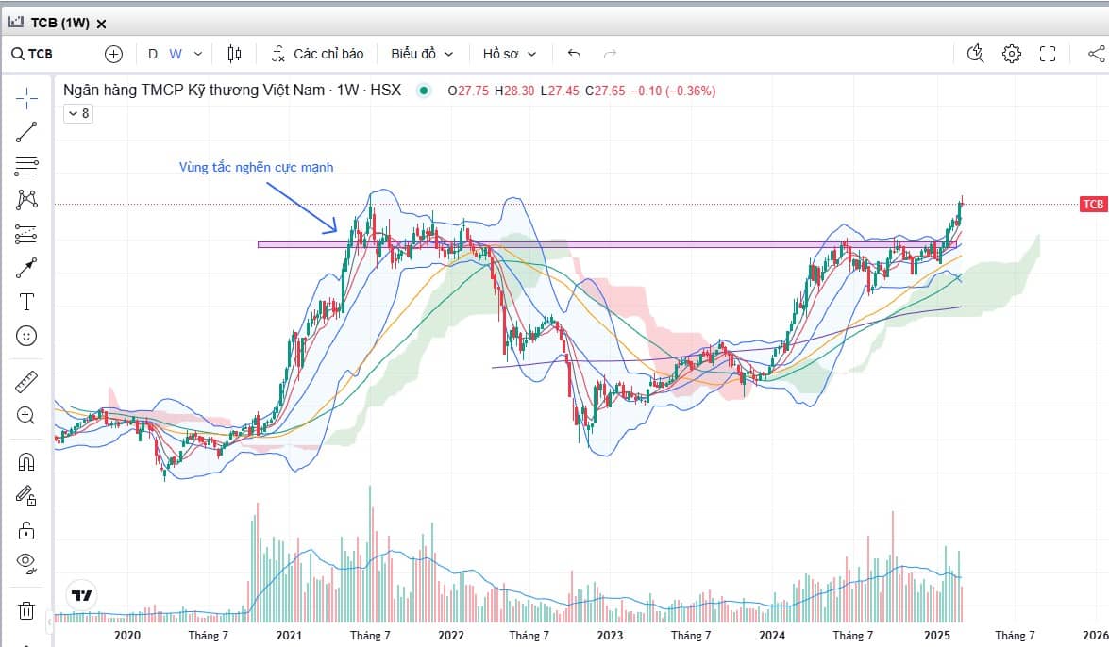Switch chart to fullscreen mode
This screenshot has height=647, width=1109.
[x=1048, y=54]
